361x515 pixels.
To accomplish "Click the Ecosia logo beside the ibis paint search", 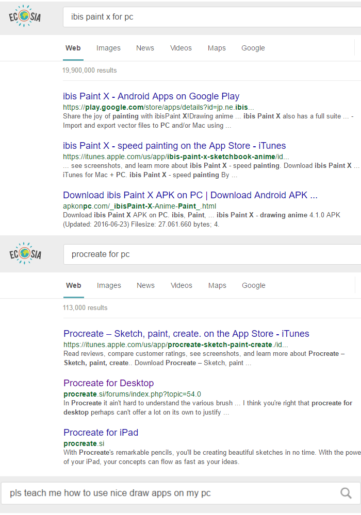I will [25, 16].
